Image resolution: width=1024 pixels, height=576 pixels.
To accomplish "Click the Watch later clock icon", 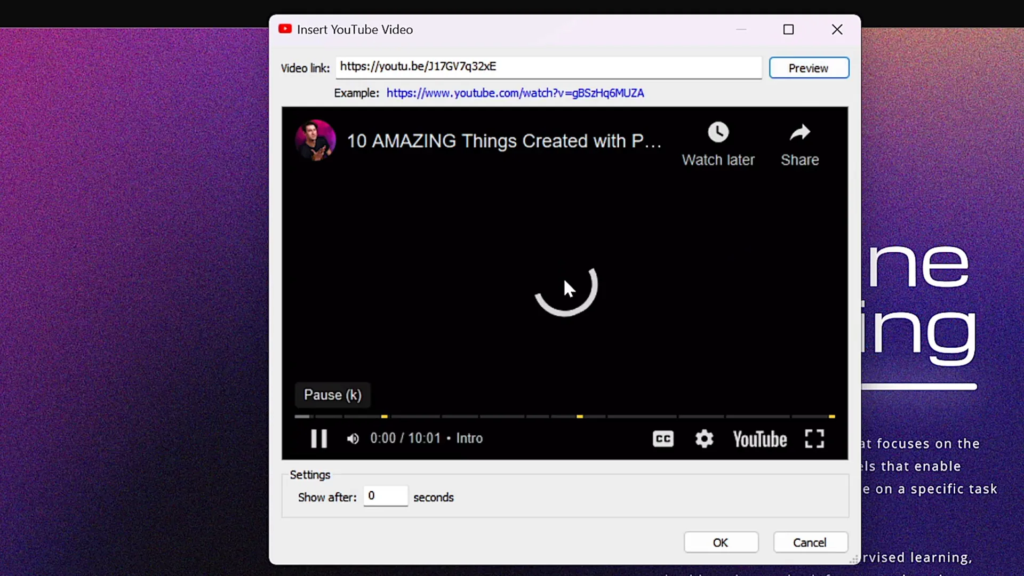I will 718,132.
